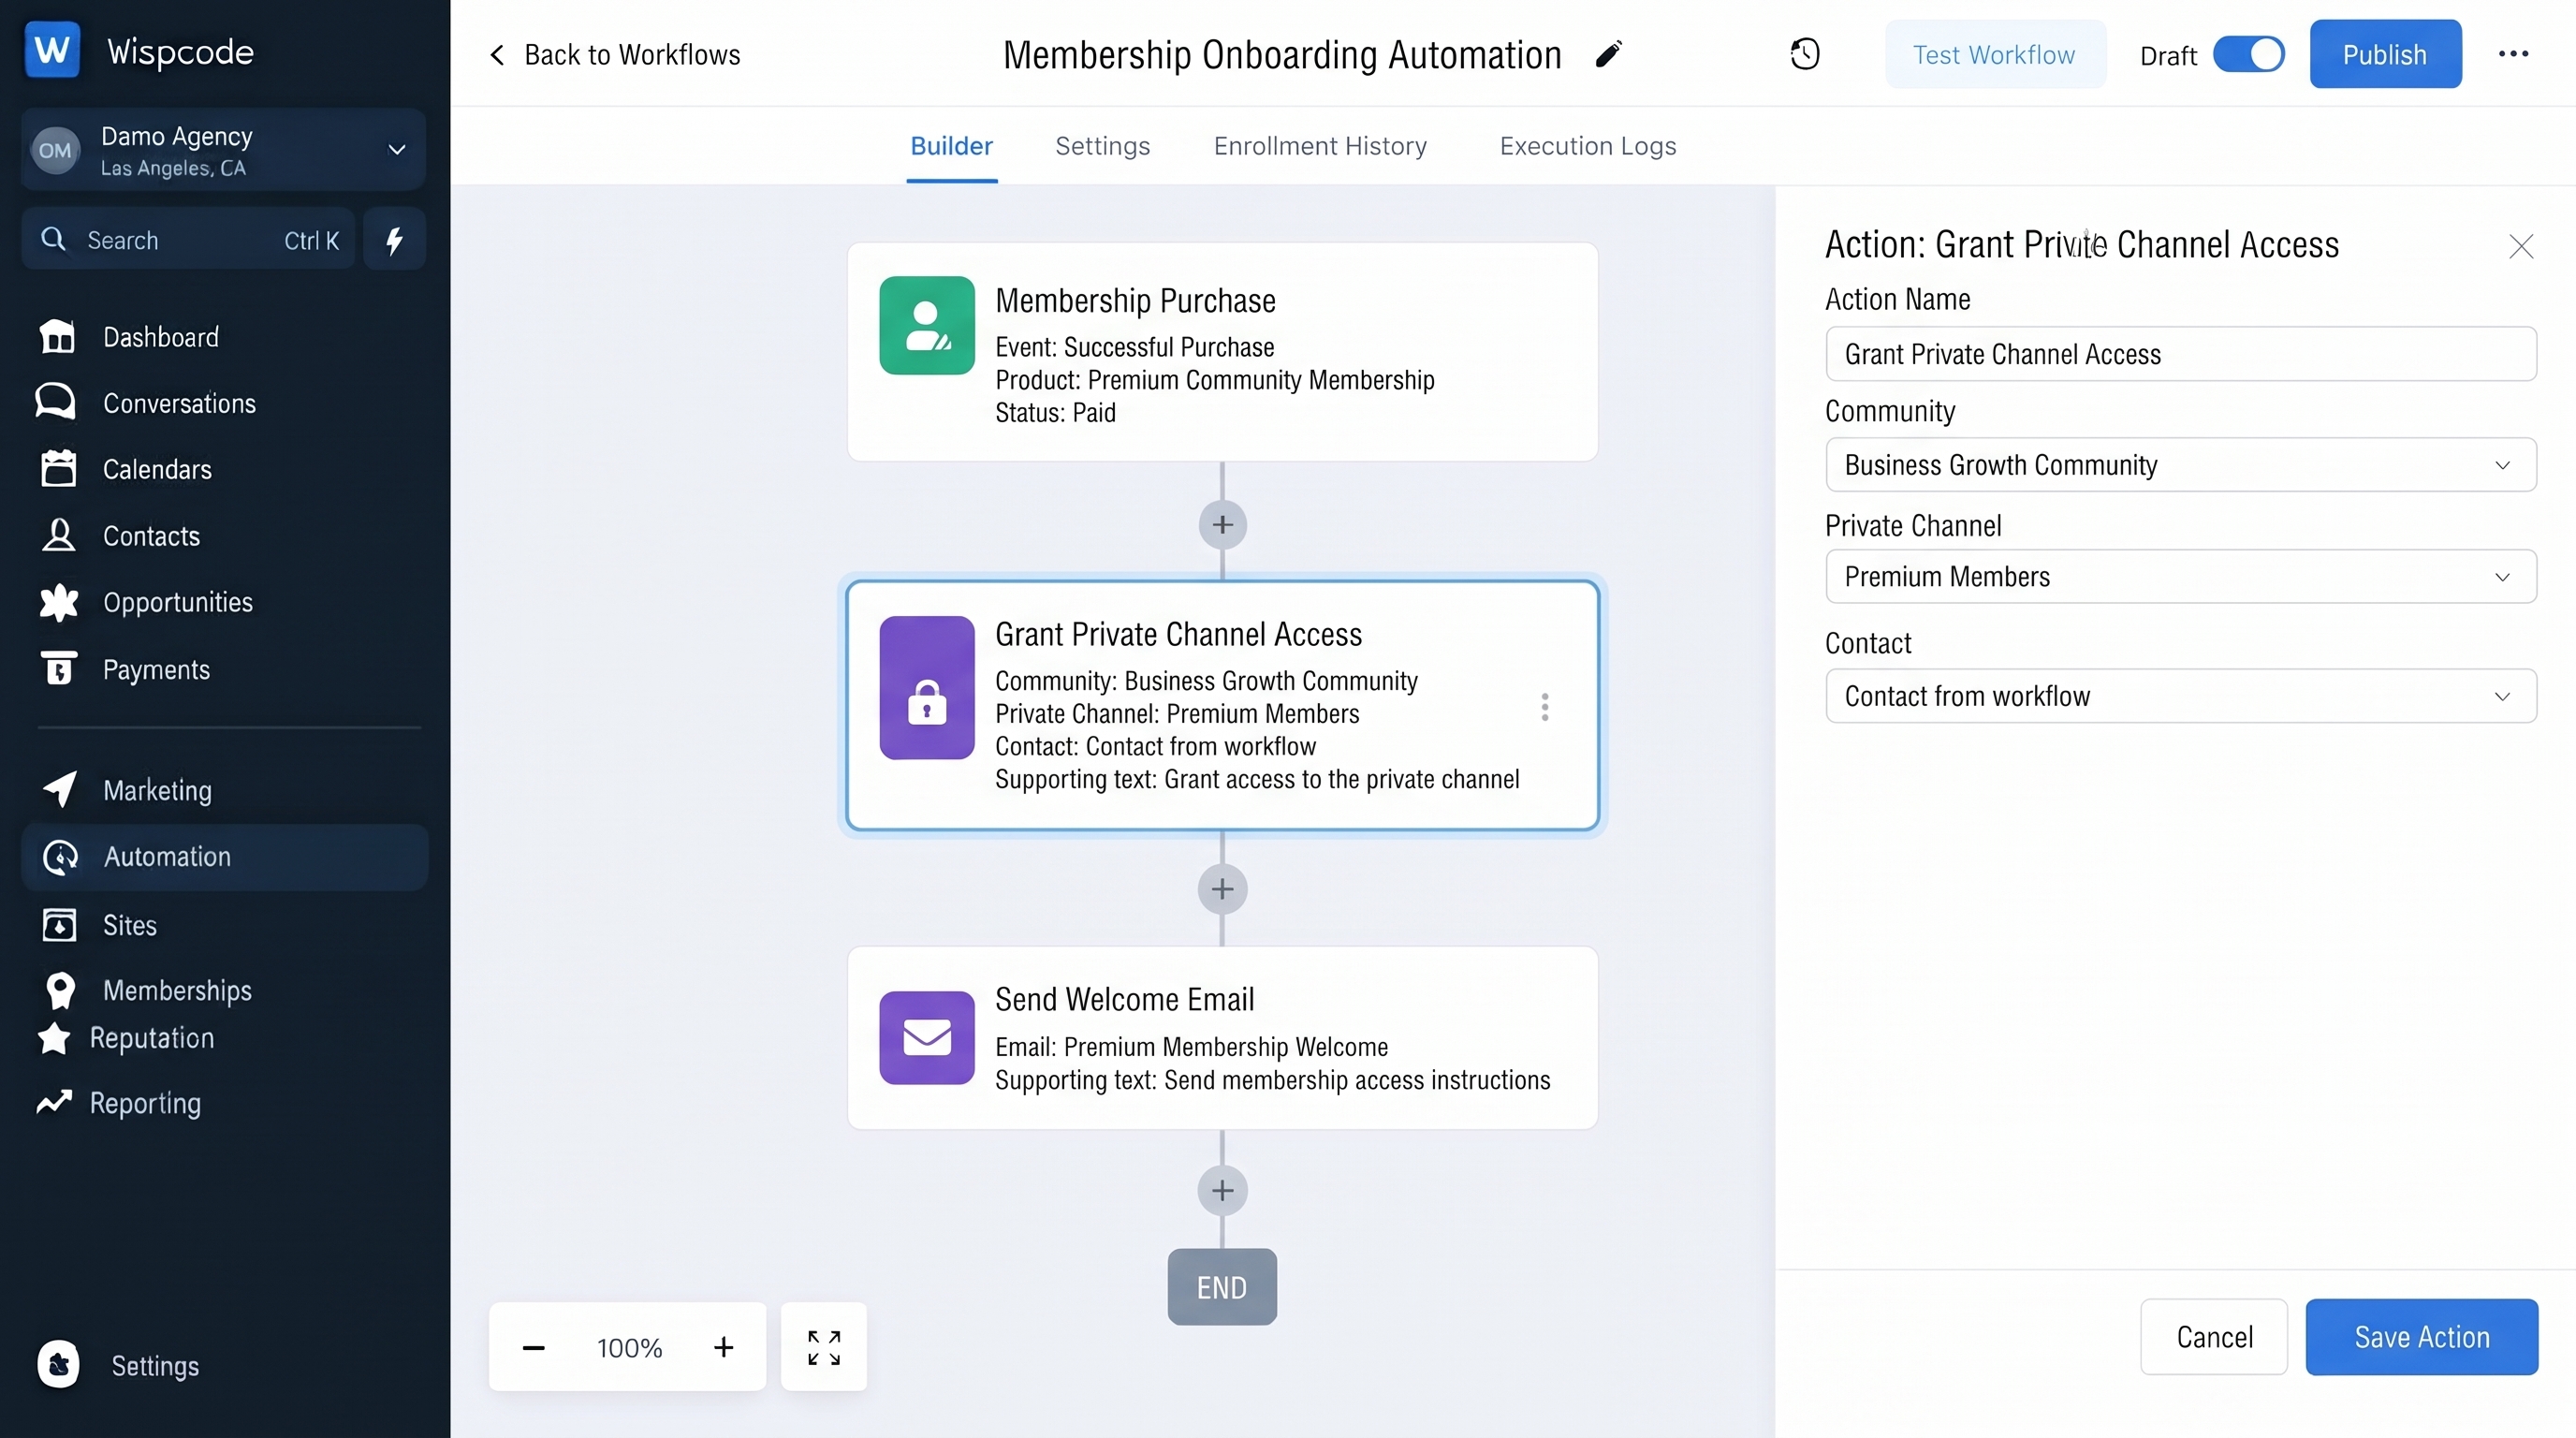This screenshot has height=1438, width=2576.
Task: Add step after Membership Purchase with plus
Action: 1222,525
